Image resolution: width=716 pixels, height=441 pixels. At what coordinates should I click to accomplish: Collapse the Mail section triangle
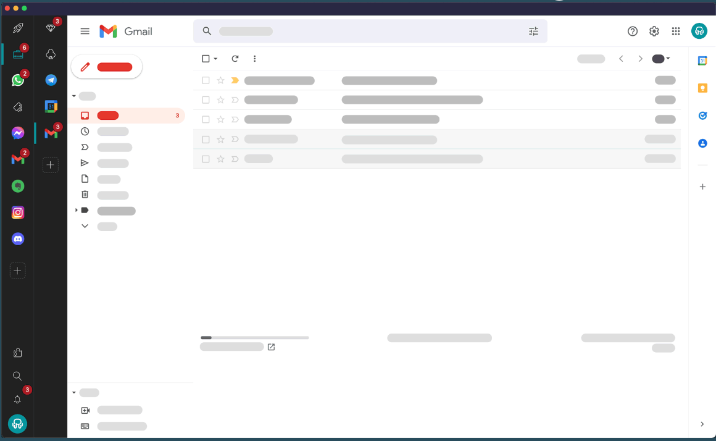[74, 96]
